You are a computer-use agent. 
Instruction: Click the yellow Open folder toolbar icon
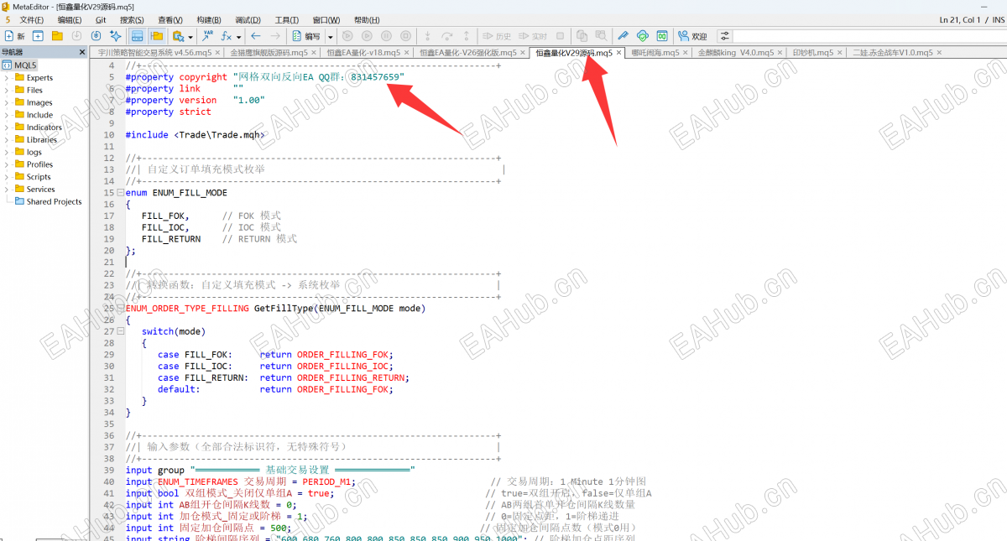pos(57,36)
